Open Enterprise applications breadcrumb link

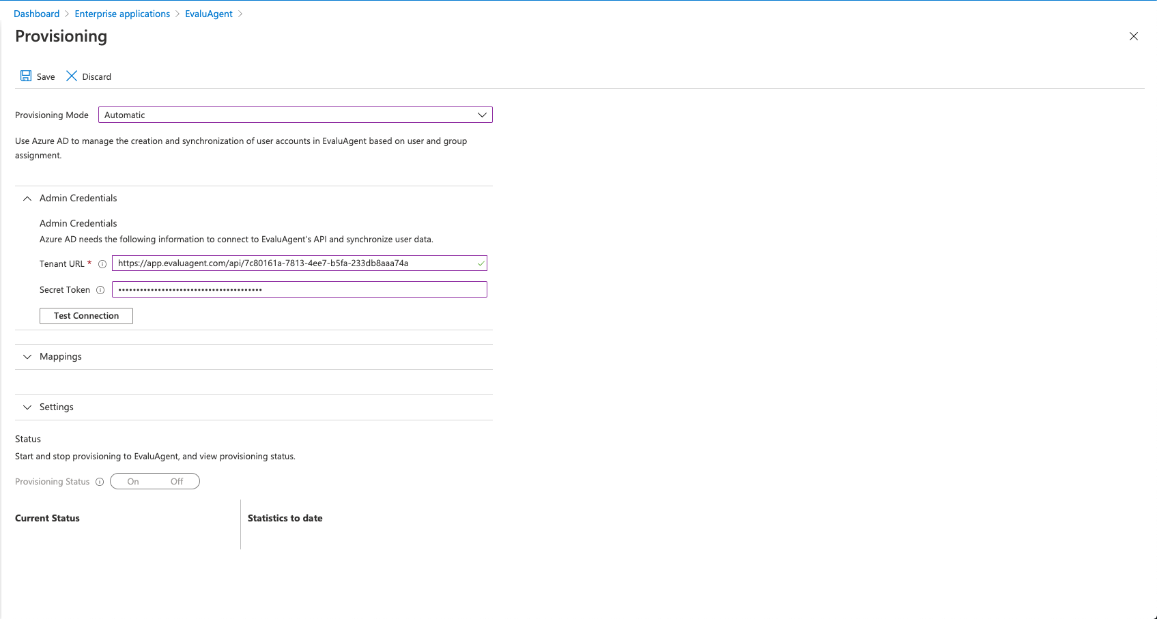tap(122, 14)
